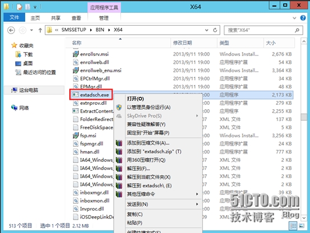Select the Invproc.dll file icon
Screen dimensions: 310x233
pyautogui.click(x=76, y=209)
